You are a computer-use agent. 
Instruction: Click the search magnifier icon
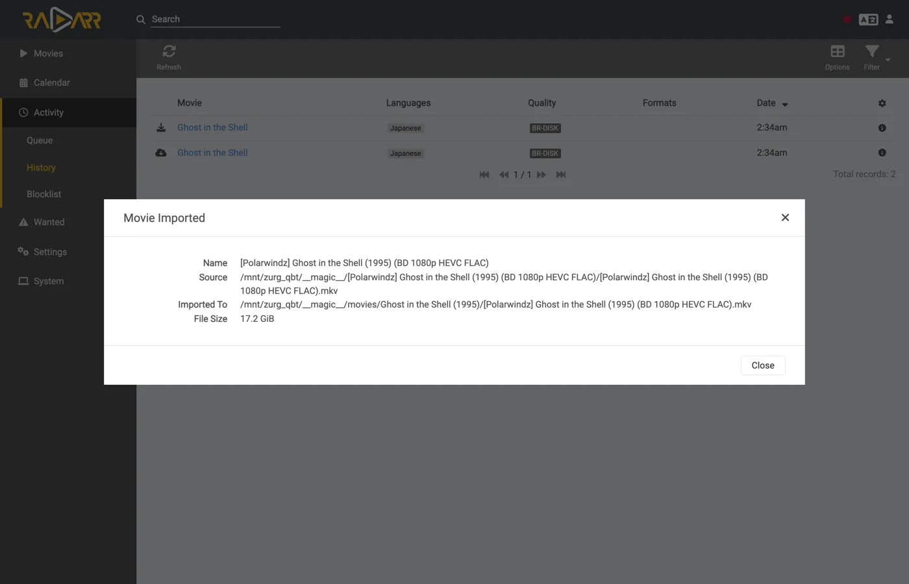(140, 19)
